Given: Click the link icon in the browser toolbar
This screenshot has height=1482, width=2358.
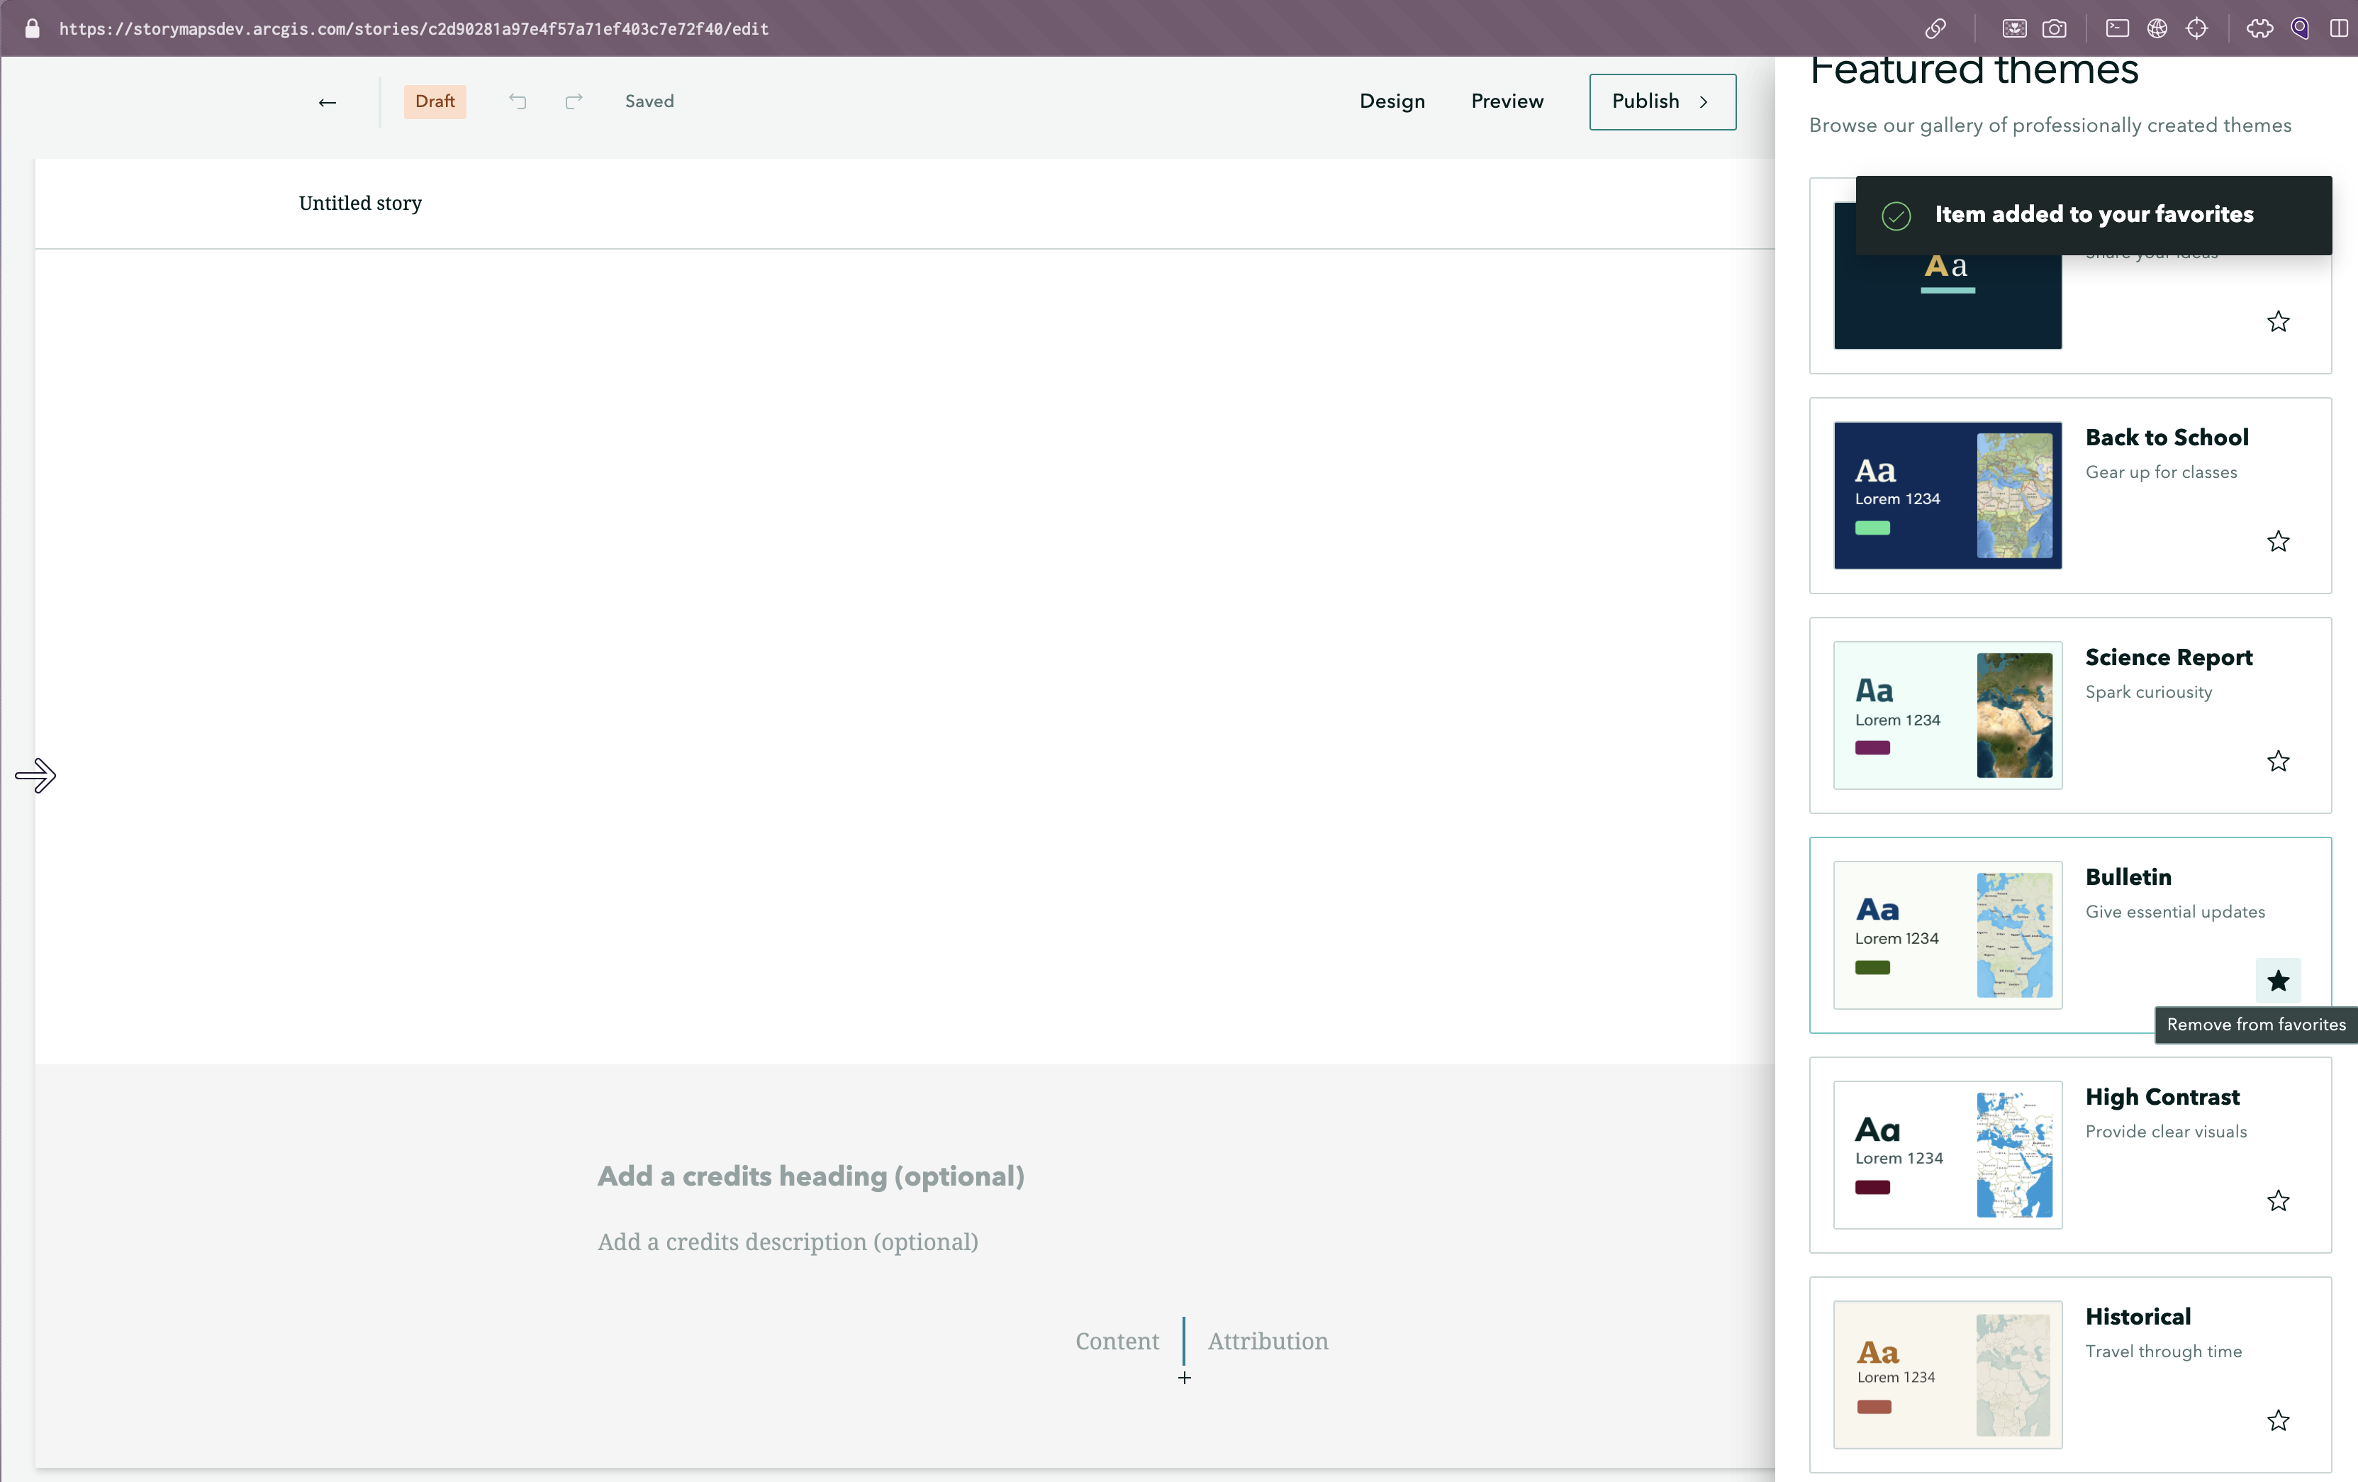Looking at the screenshot, I should point(1934,28).
